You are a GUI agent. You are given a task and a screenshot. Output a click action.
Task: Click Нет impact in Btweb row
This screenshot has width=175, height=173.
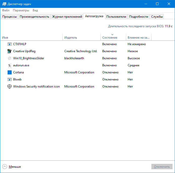pyautogui.click(x=130, y=79)
